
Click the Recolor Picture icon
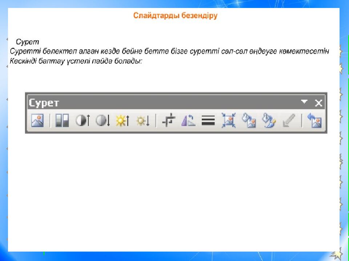249,121
